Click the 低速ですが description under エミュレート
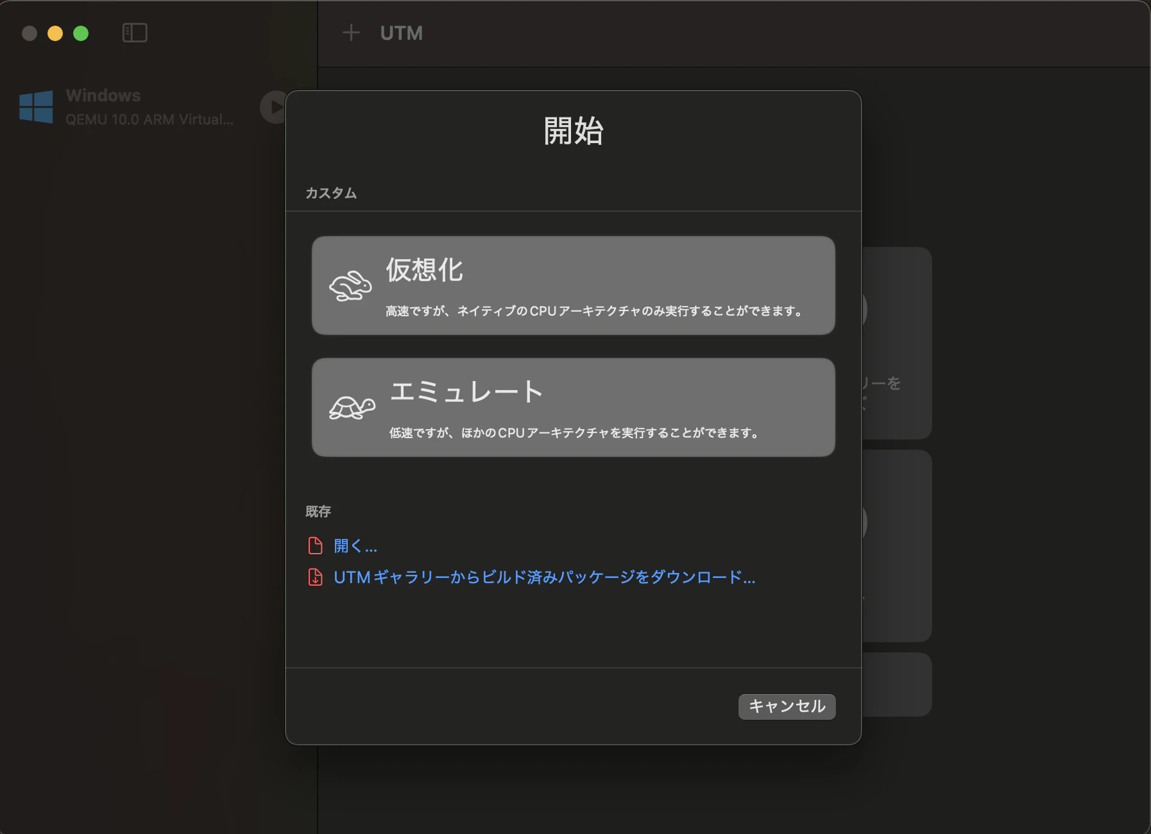 point(574,433)
